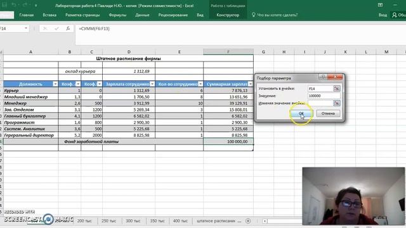Click the help question mark in dialog
The image size is (406, 228).
click(x=323, y=77)
